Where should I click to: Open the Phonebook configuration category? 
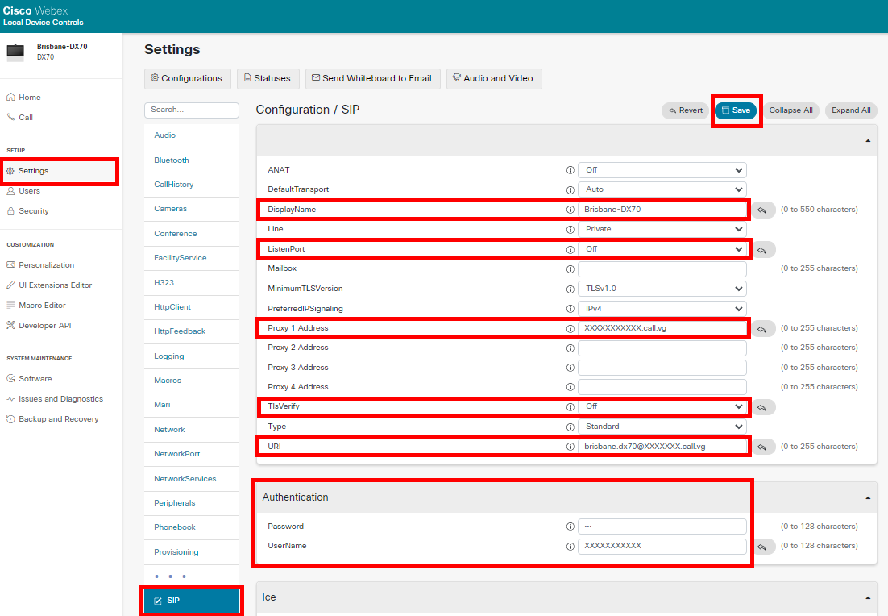[192, 527]
